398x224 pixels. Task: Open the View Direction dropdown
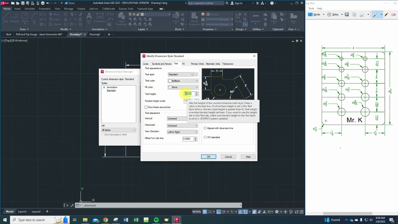coord(182,132)
